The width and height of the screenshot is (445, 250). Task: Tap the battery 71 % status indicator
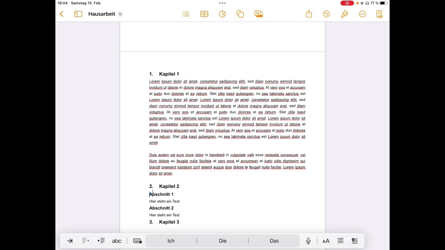pyautogui.click(x=379, y=3)
